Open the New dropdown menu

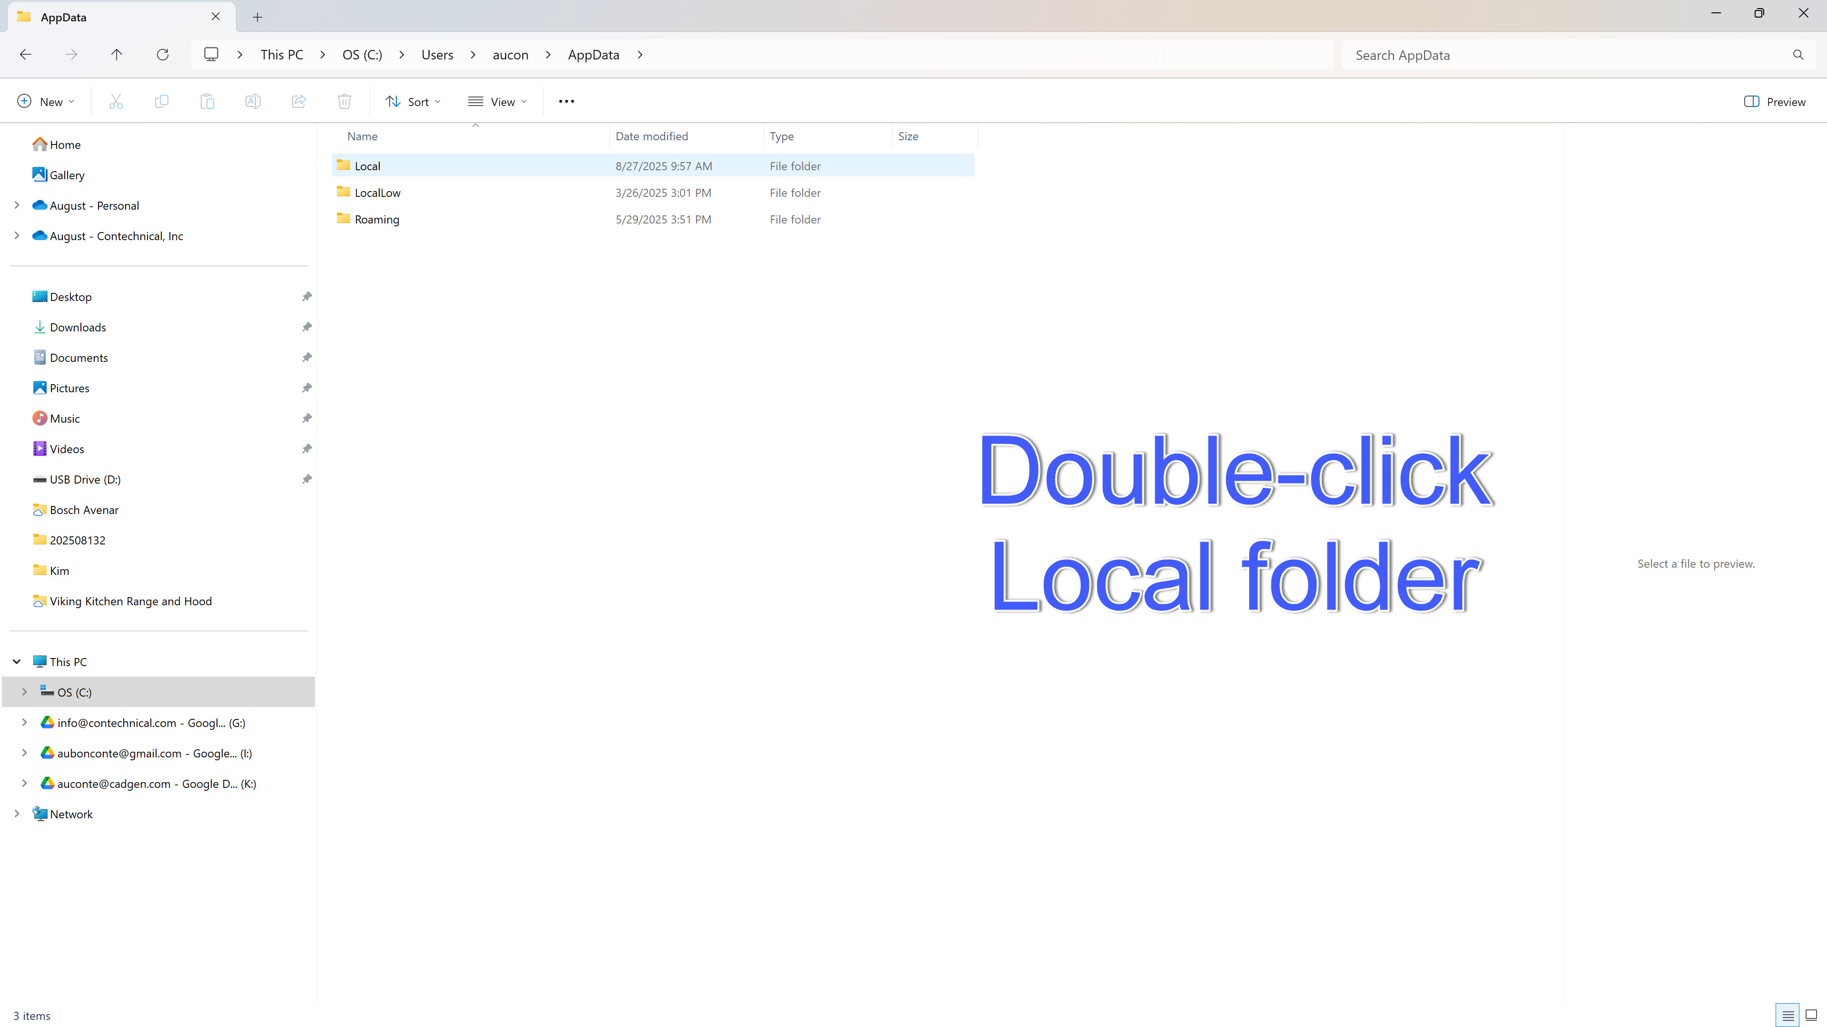coord(46,101)
